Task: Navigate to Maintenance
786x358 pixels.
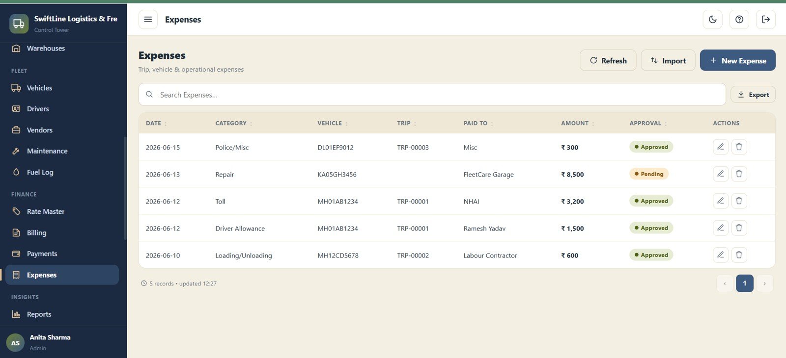Action: [62, 151]
